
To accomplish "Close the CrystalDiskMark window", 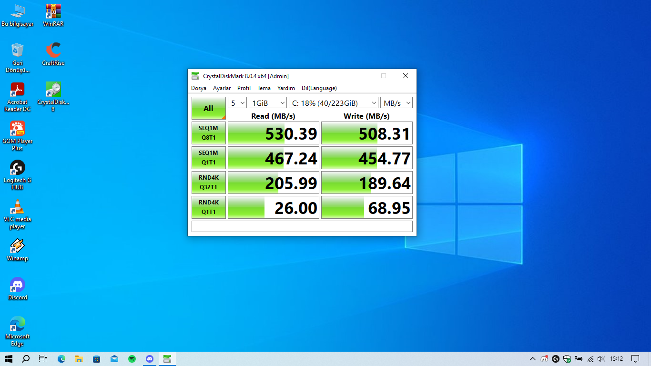I will 405,76.
